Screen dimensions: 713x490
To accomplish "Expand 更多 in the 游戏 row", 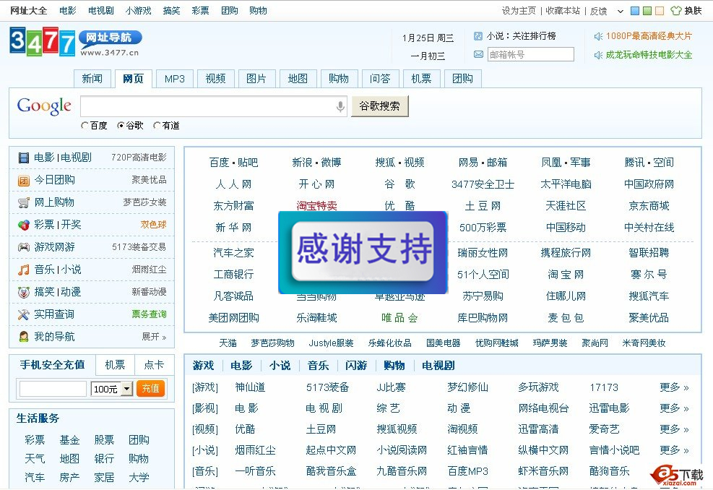I will pos(674,387).
